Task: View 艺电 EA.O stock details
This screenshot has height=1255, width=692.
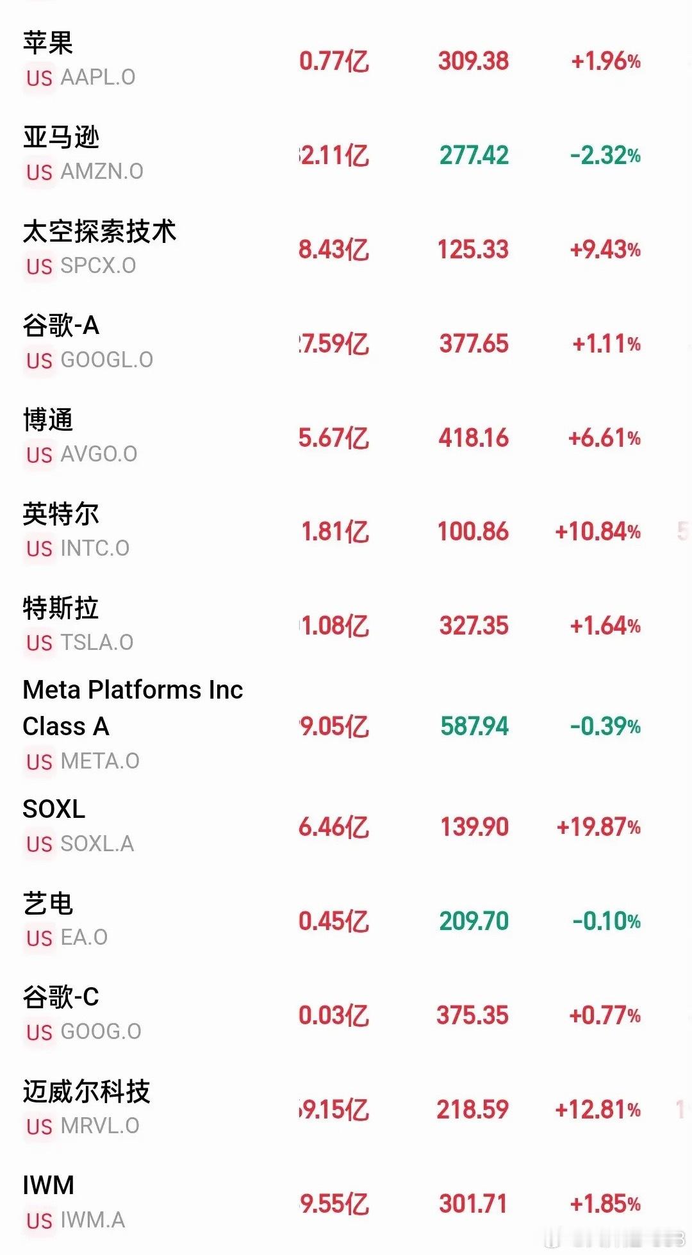Action: coord(346,921)
